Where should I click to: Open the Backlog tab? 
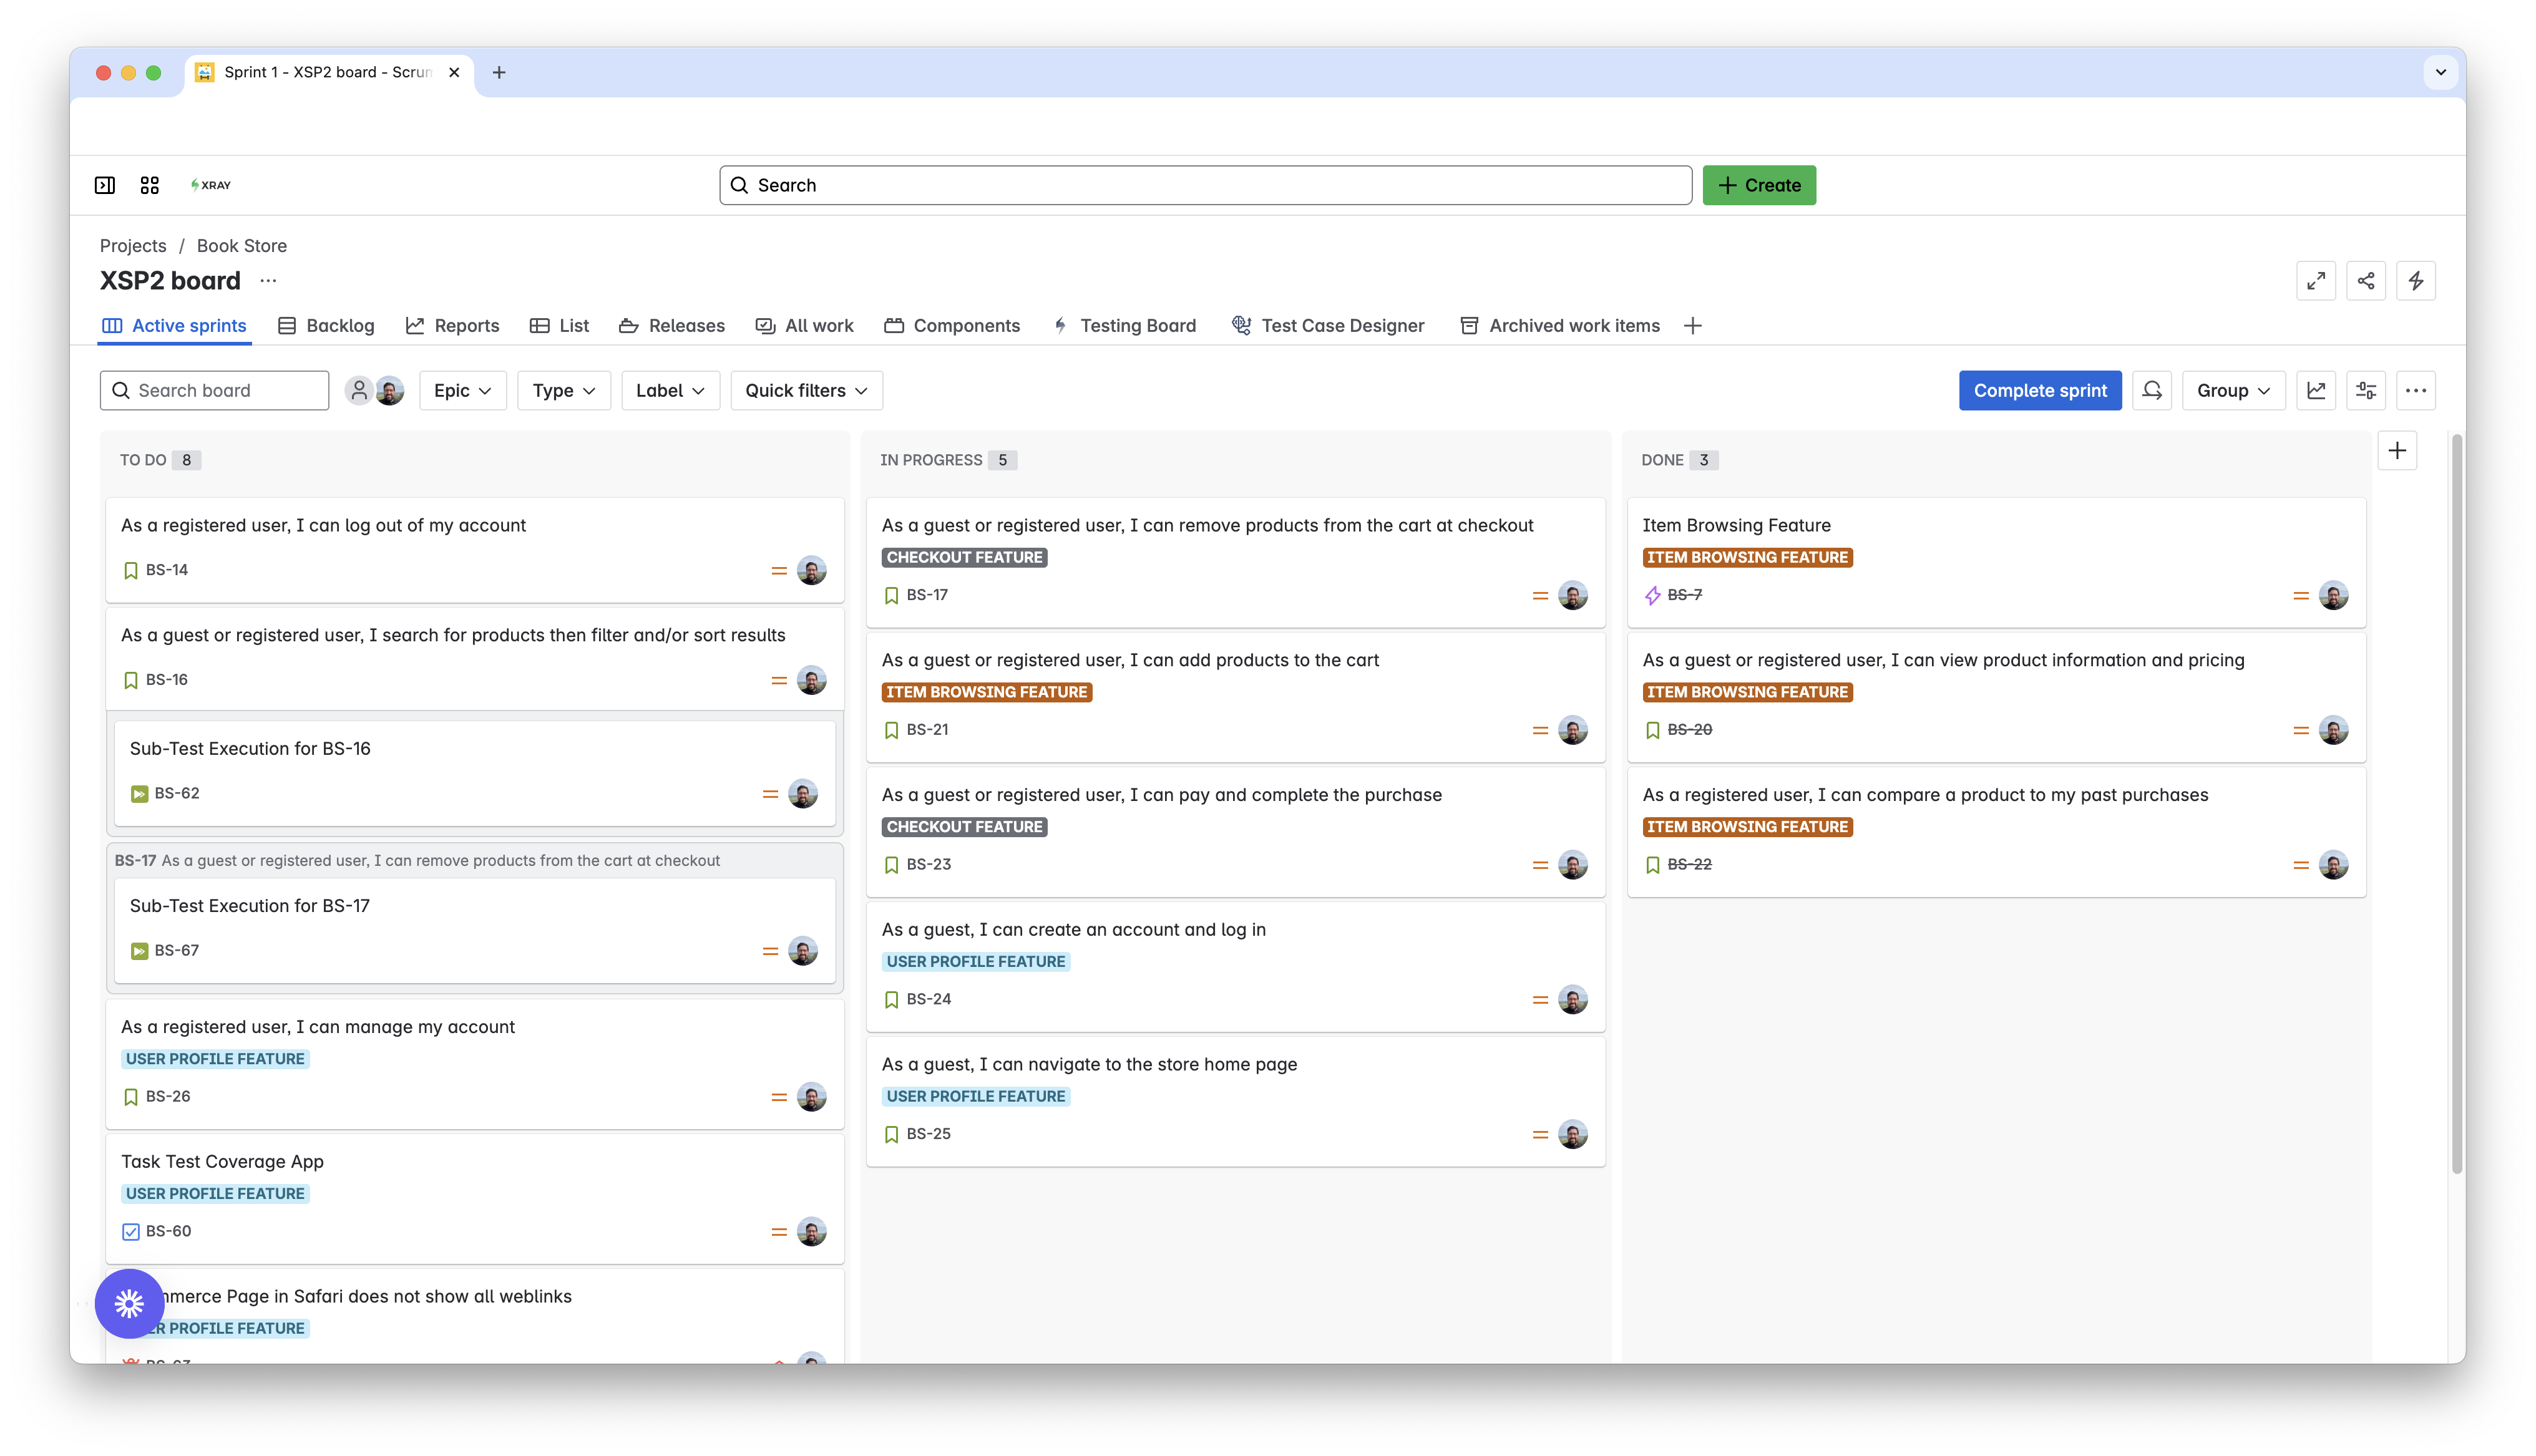(326, 326)
